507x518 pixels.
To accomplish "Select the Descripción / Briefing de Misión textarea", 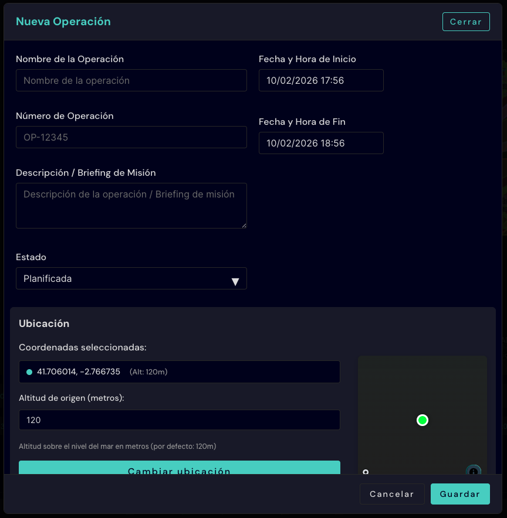I will [x=131, y=205].
